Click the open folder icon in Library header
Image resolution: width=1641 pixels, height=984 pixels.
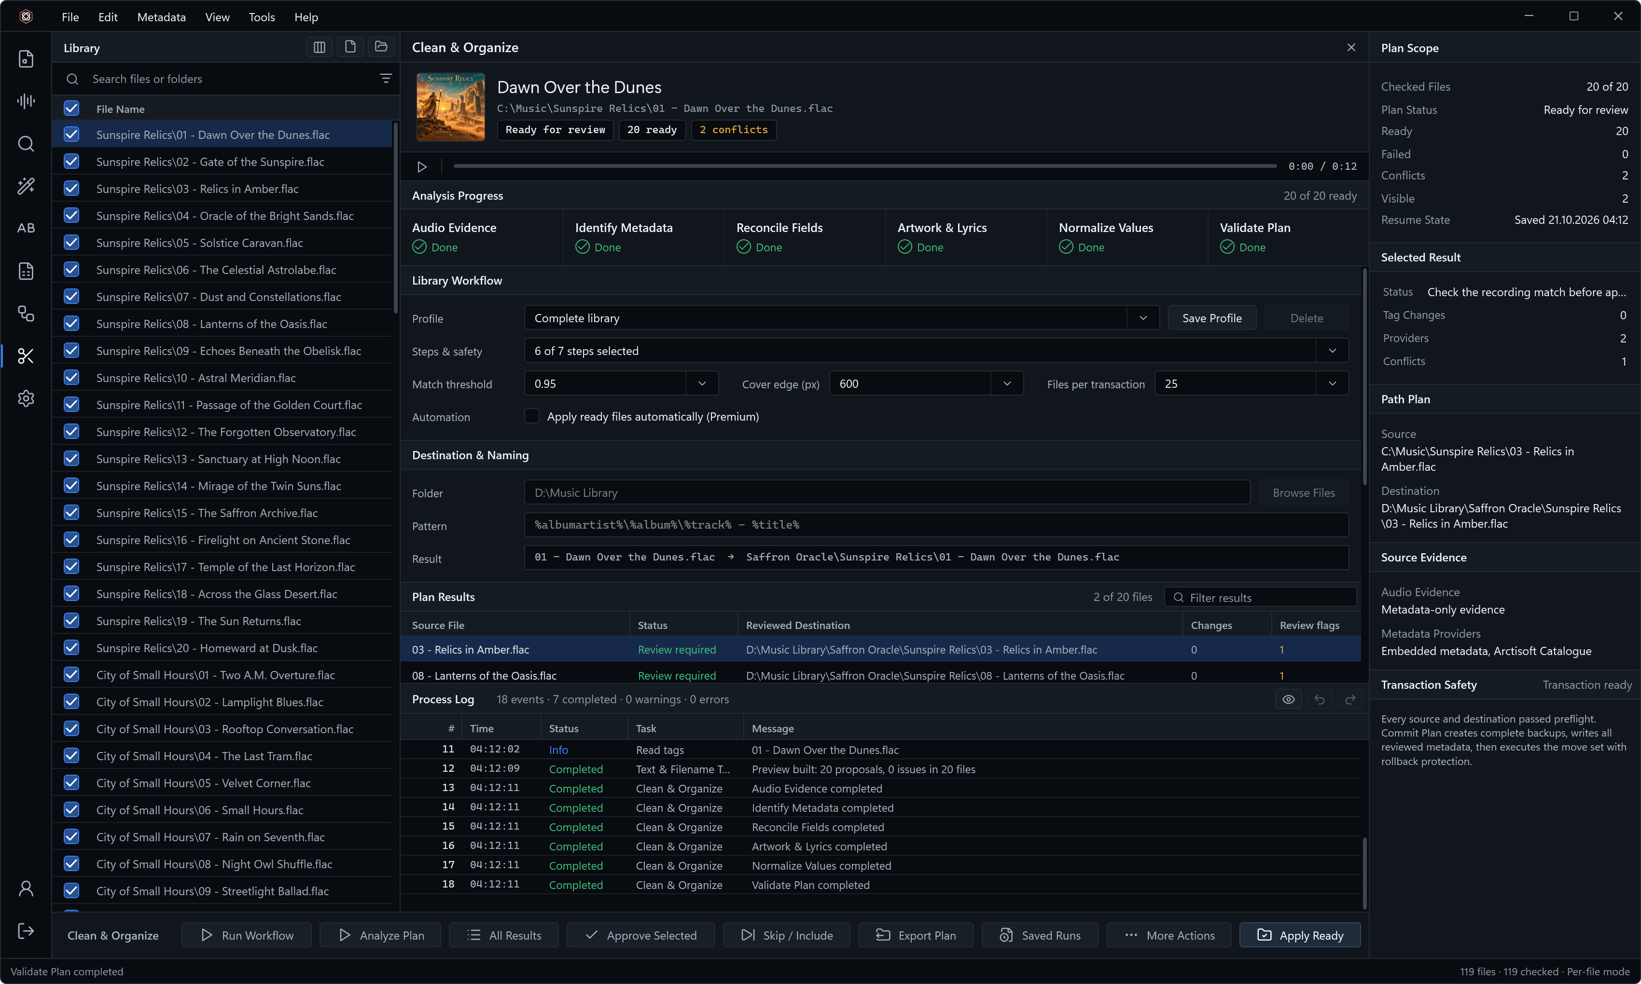click(x=381, y=47)
